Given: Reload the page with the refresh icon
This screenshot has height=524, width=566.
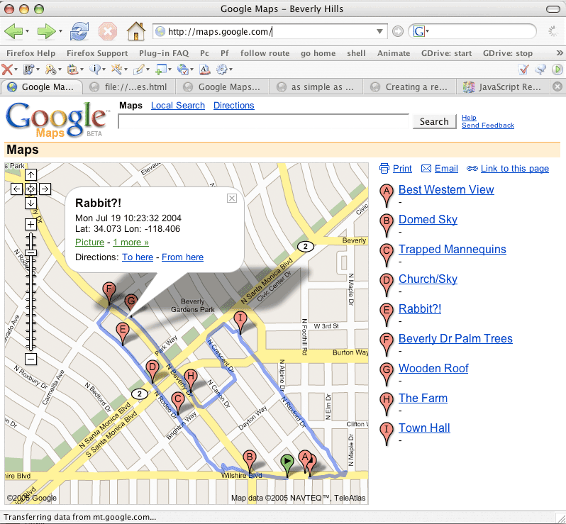Looking at the screenshot, I should [79, 31].
